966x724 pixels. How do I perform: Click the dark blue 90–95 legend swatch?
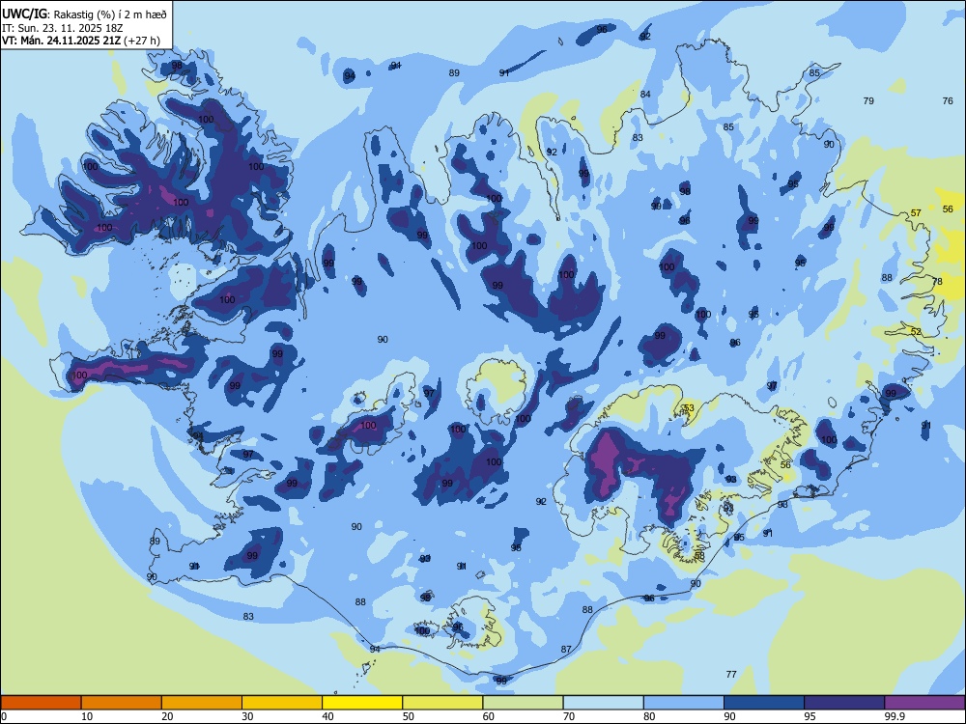coord(764,703)
